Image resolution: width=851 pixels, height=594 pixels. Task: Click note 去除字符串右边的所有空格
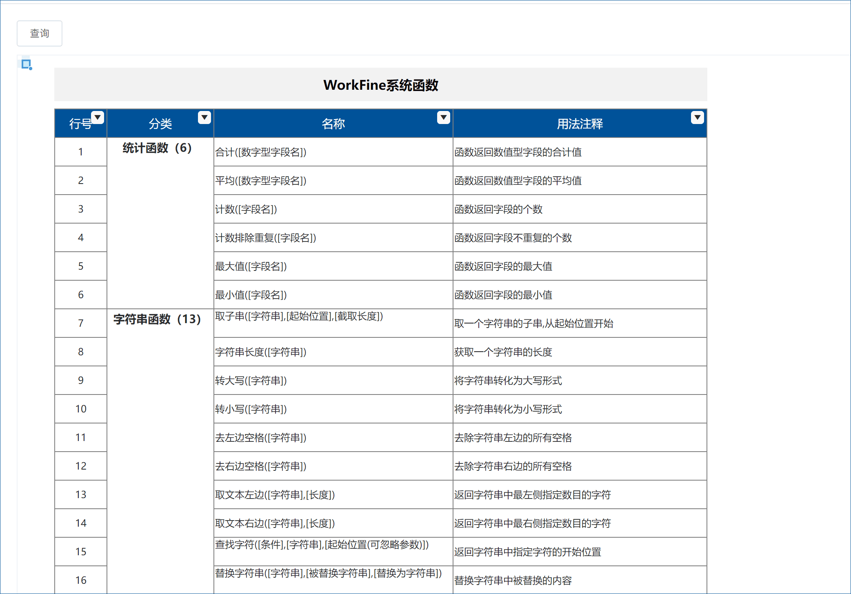pyautogui.click(x=580, y=466)
